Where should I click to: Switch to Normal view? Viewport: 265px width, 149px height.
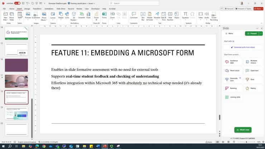(x=217, y=142)
